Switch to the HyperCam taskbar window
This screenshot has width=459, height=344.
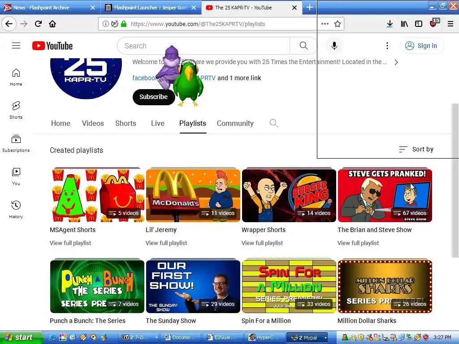click(x=265, y=338)
